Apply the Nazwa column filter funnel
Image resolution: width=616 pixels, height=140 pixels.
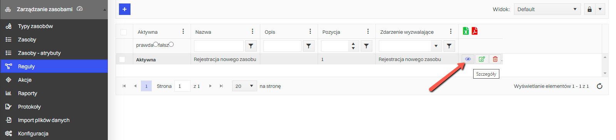click(251, 46)
